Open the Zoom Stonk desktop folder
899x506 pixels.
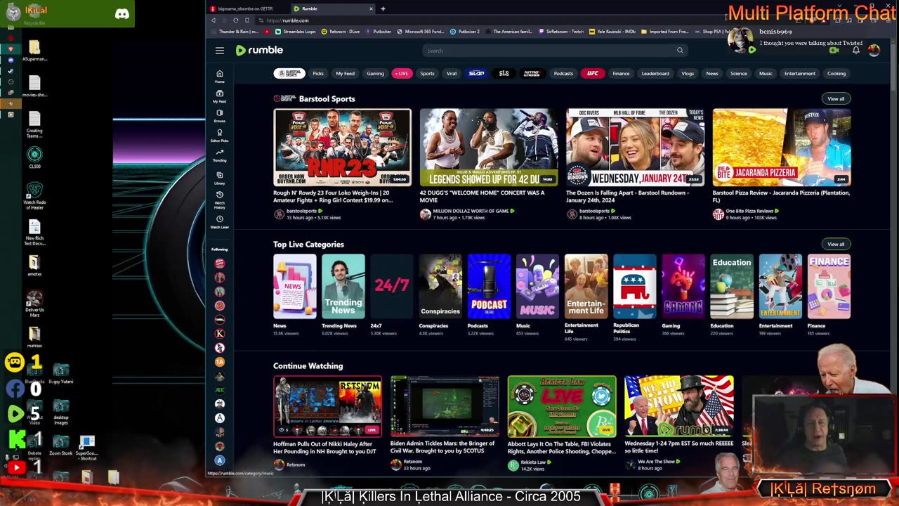(x=61, y=446)
